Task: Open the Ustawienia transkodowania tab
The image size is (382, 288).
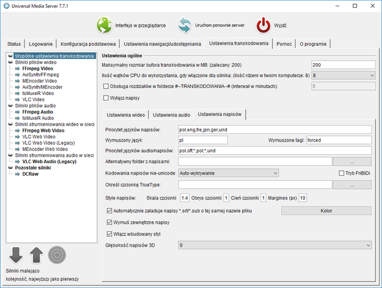Action: pos(239,43)
